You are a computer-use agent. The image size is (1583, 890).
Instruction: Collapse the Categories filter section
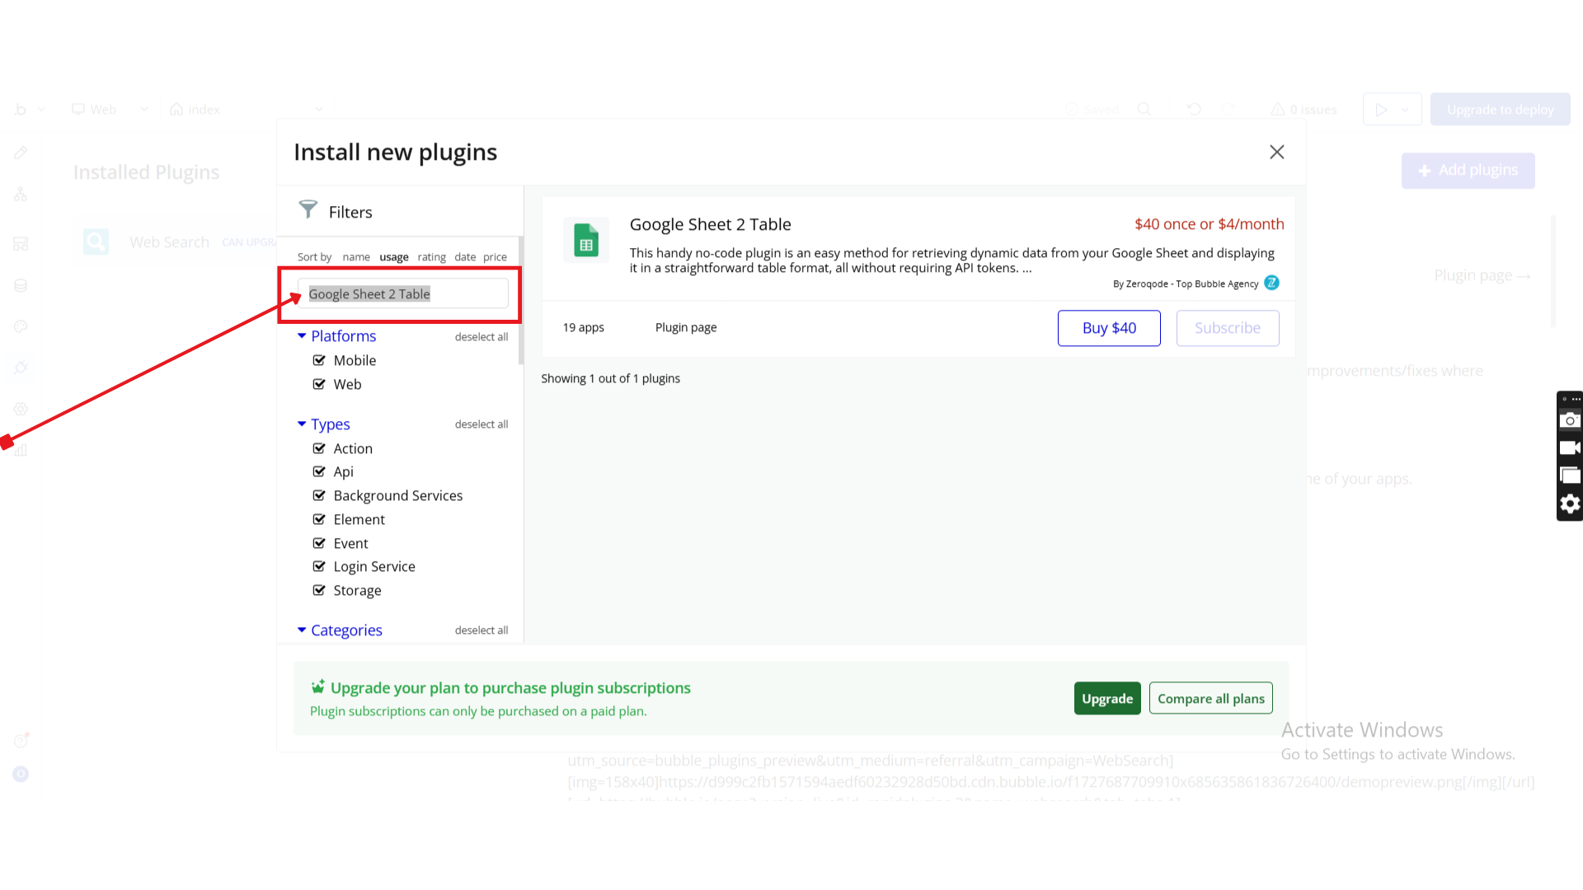pos(302,630)
